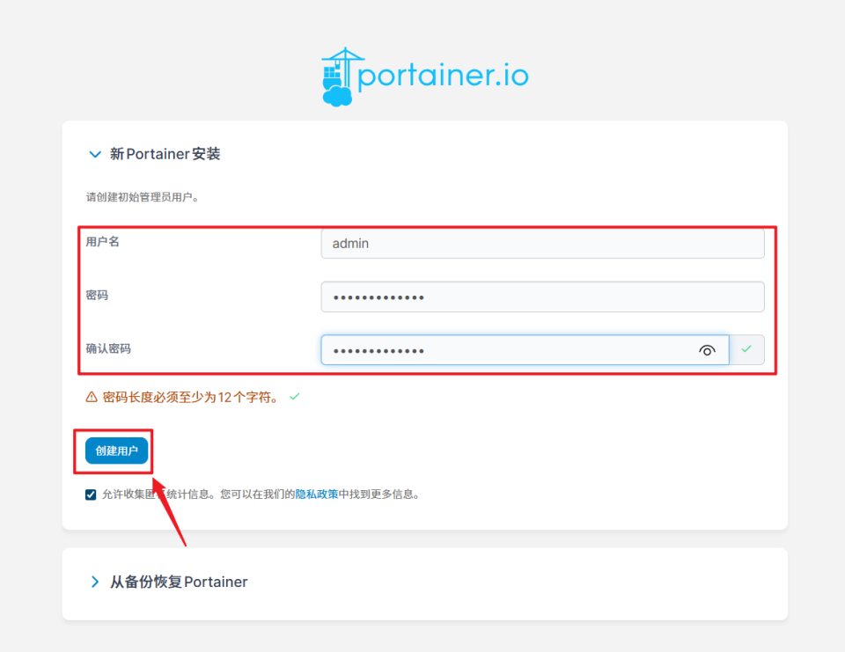
Task: Click the green check after password length message
Action: coord(294,397)
